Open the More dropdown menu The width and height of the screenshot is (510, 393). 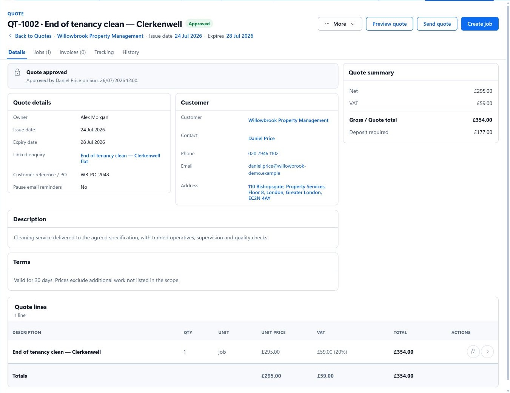(340, 24)
